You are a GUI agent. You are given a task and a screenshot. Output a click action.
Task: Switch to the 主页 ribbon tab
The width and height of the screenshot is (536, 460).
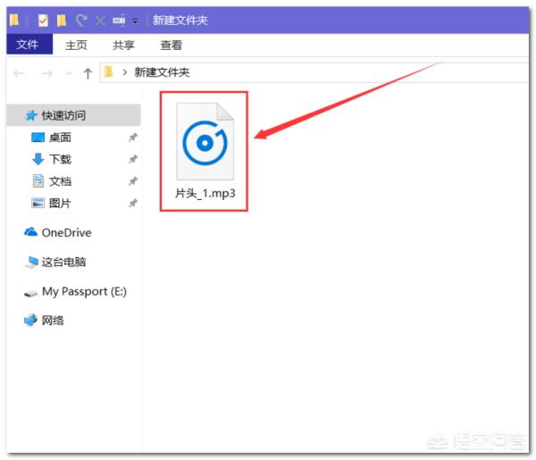[x=76, y=46]
